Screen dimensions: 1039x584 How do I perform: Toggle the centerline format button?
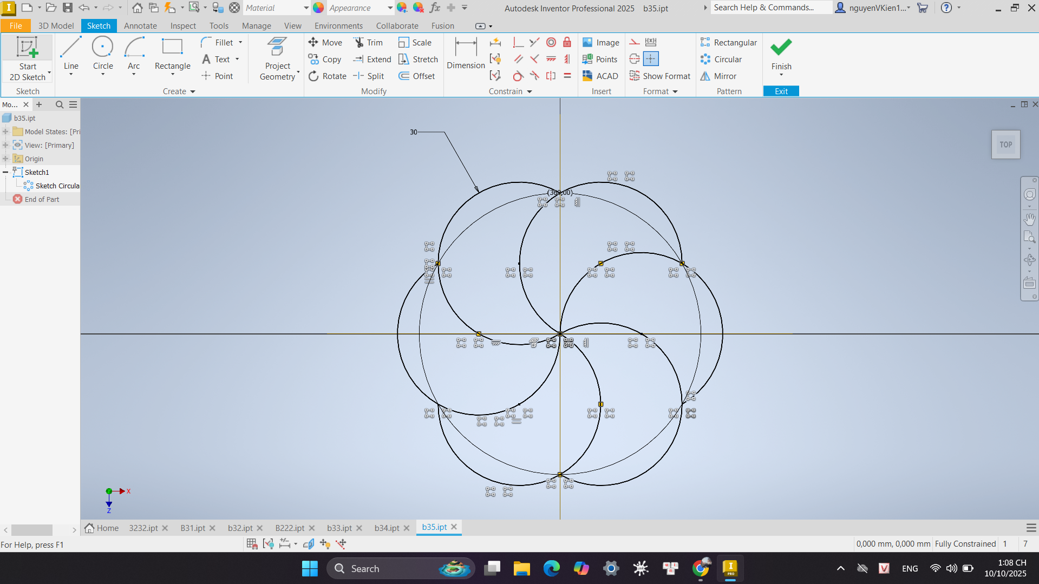[635, 59]
